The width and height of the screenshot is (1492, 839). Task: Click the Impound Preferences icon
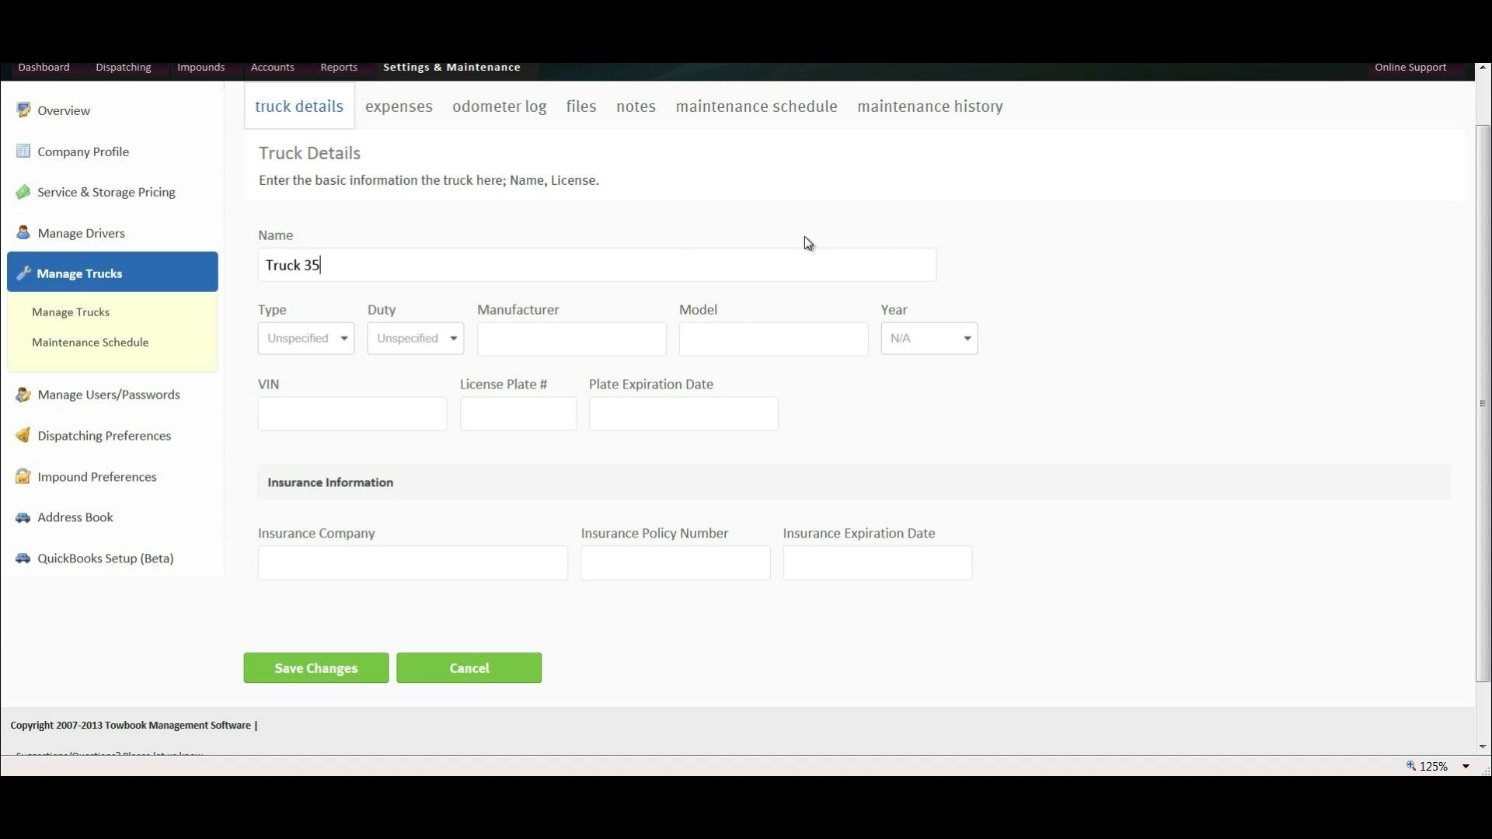point(23,476)
